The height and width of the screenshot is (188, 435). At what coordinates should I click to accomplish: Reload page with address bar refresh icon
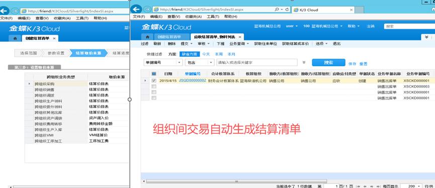(287, 10)
